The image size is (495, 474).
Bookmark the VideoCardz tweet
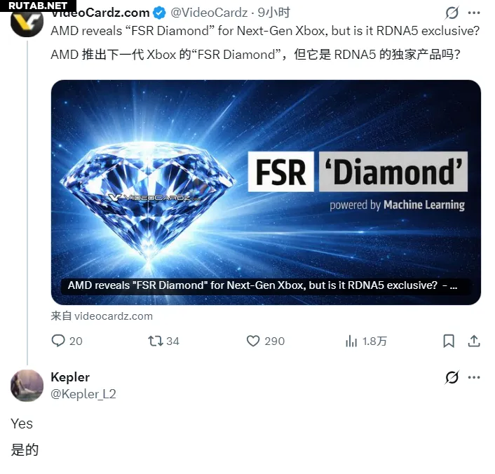[x=449, y=341]
